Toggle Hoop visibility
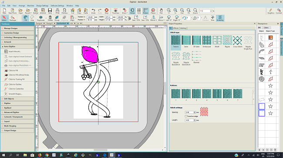The width and height of the screenshot is (283, 158). [x=132, y=11]
